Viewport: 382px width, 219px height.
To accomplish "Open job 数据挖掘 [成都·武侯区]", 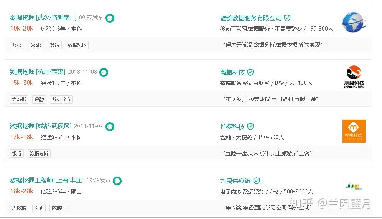I will pos(40,126).
